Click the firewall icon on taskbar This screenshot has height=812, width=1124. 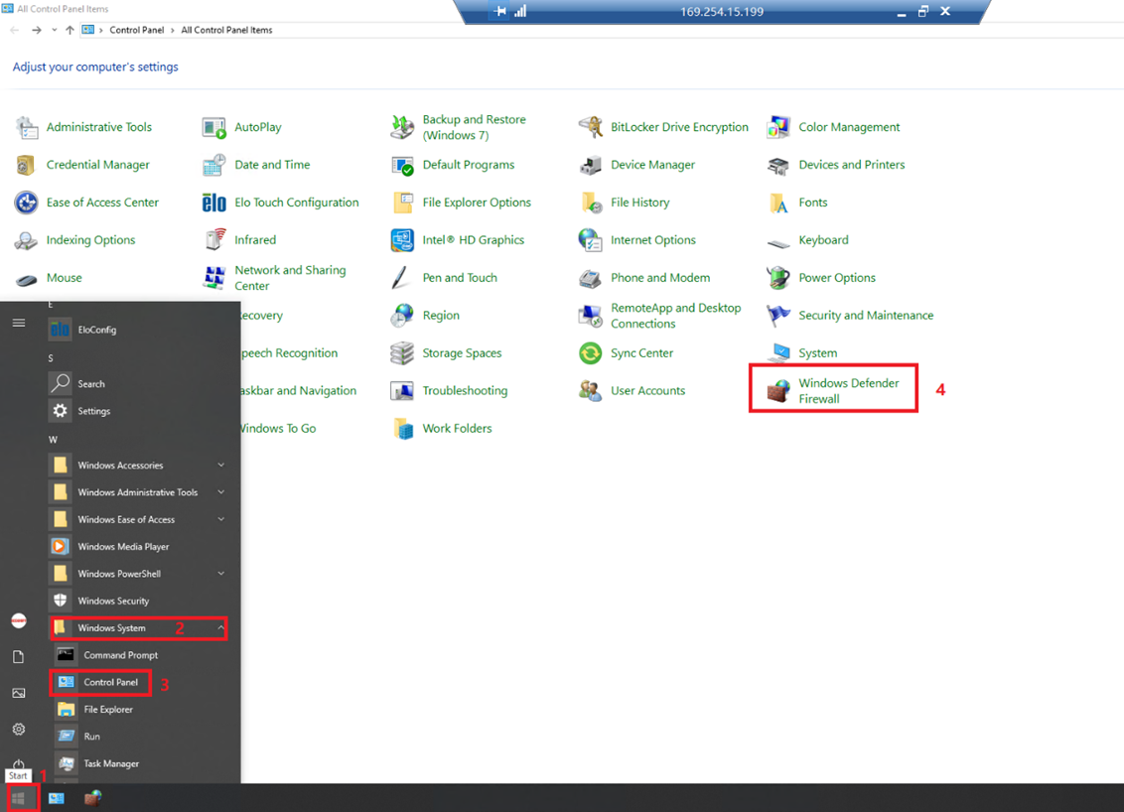[93, 798]
